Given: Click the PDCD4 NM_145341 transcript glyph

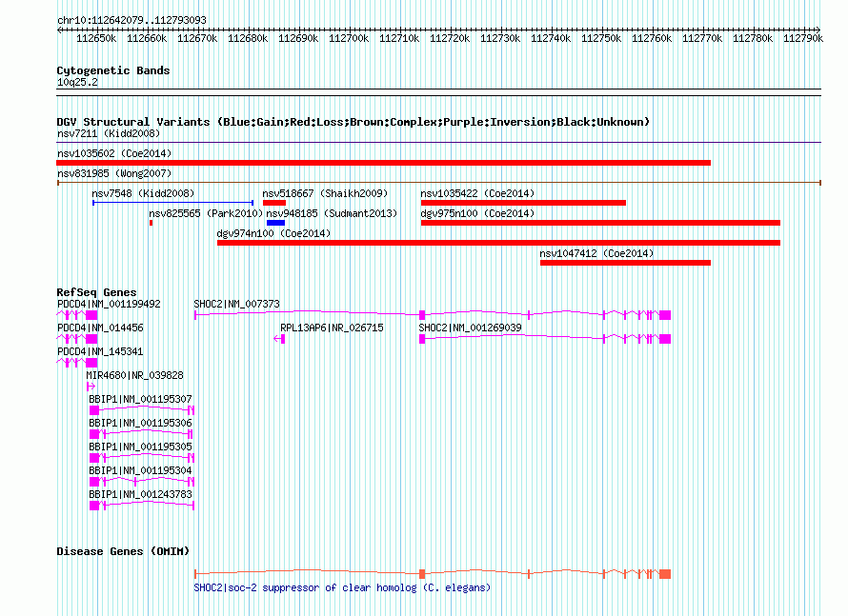Looking at the screenshot, I should [77, 363].
